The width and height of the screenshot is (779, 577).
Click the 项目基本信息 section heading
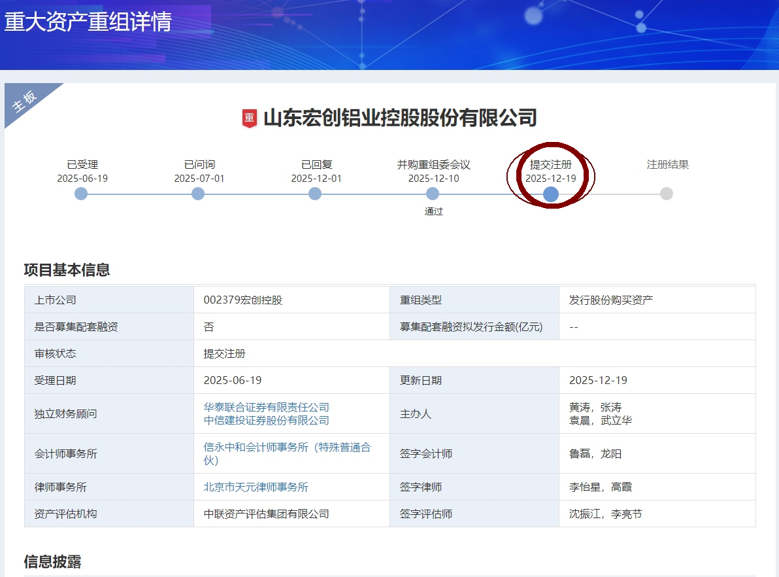pos(67,270)
